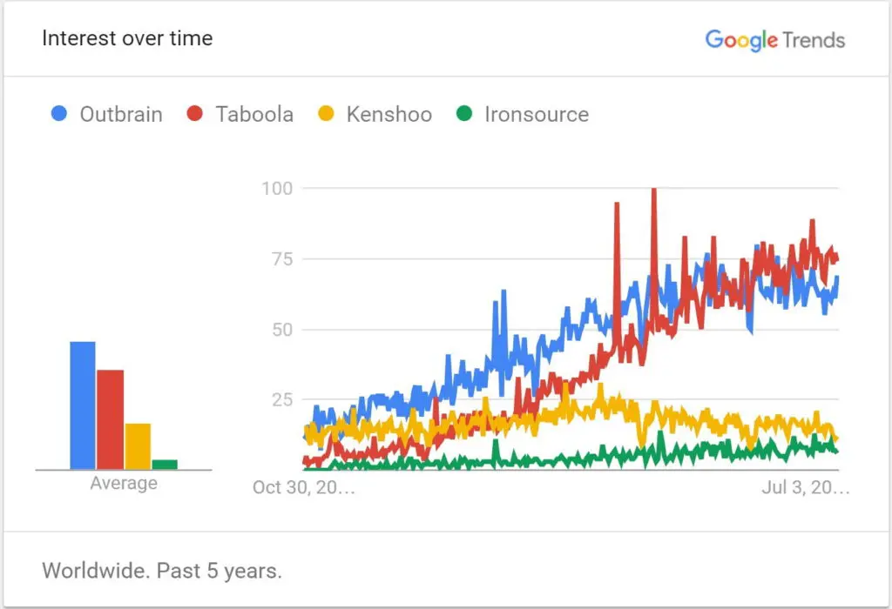This screenshot has width=892, height=609.
Task: Click the blue Outbrain average bar
Action: pos(83,405)
